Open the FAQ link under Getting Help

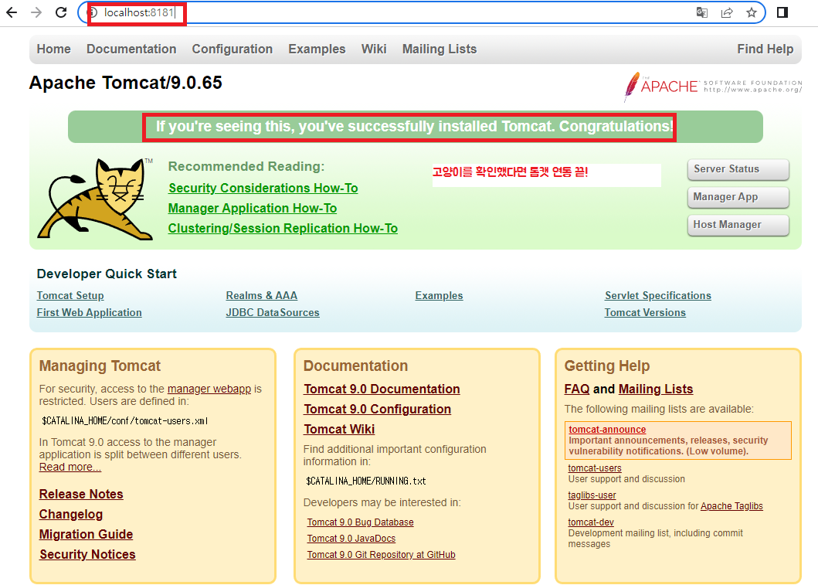577,389
